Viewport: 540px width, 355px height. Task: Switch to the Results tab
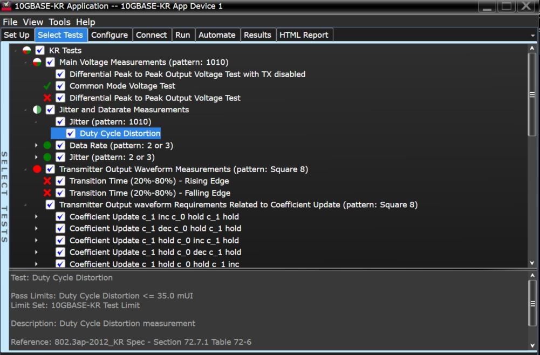[258, 35]
